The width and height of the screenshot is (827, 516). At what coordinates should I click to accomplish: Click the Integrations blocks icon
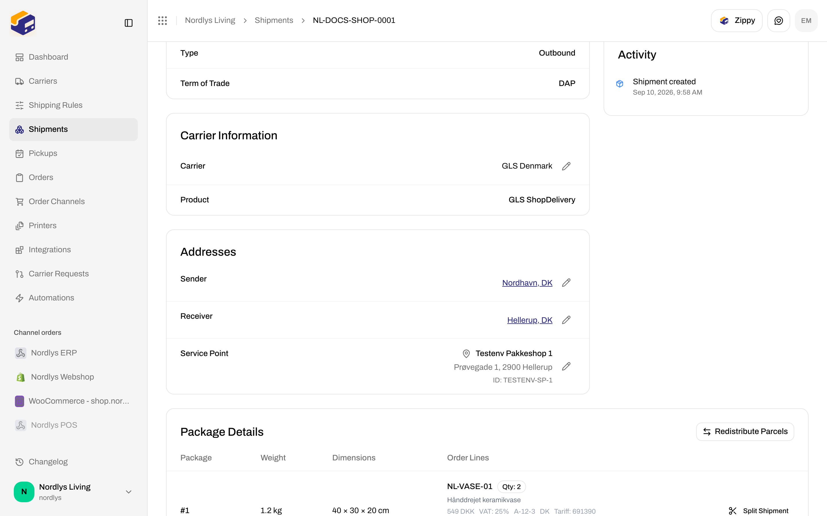coord(20,250)
